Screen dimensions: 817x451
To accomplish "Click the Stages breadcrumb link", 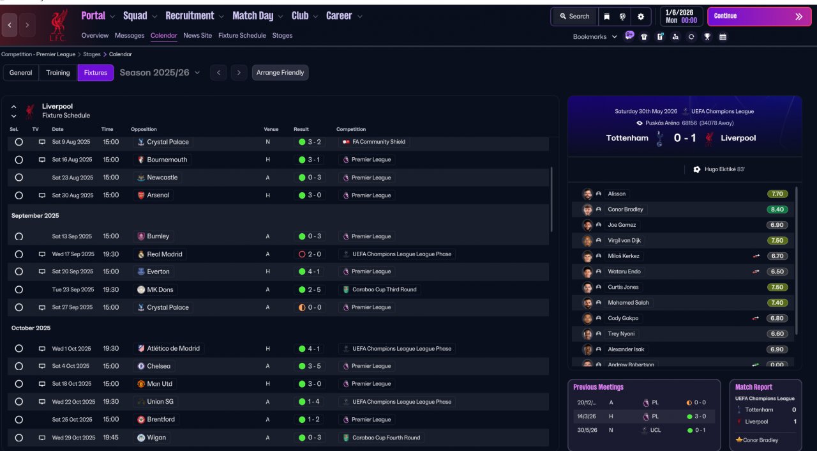I will [92, 55].
